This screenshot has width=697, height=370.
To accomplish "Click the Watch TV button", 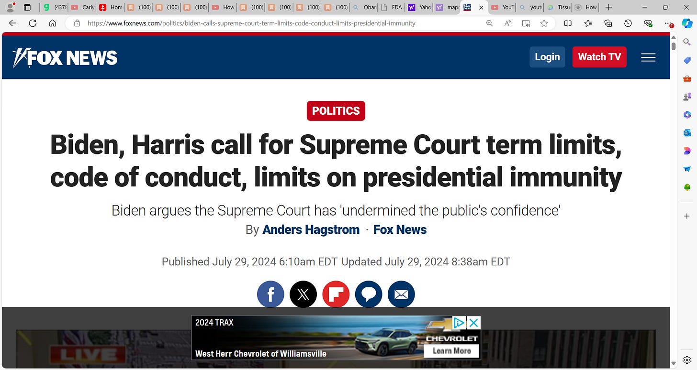I will 599,57.
